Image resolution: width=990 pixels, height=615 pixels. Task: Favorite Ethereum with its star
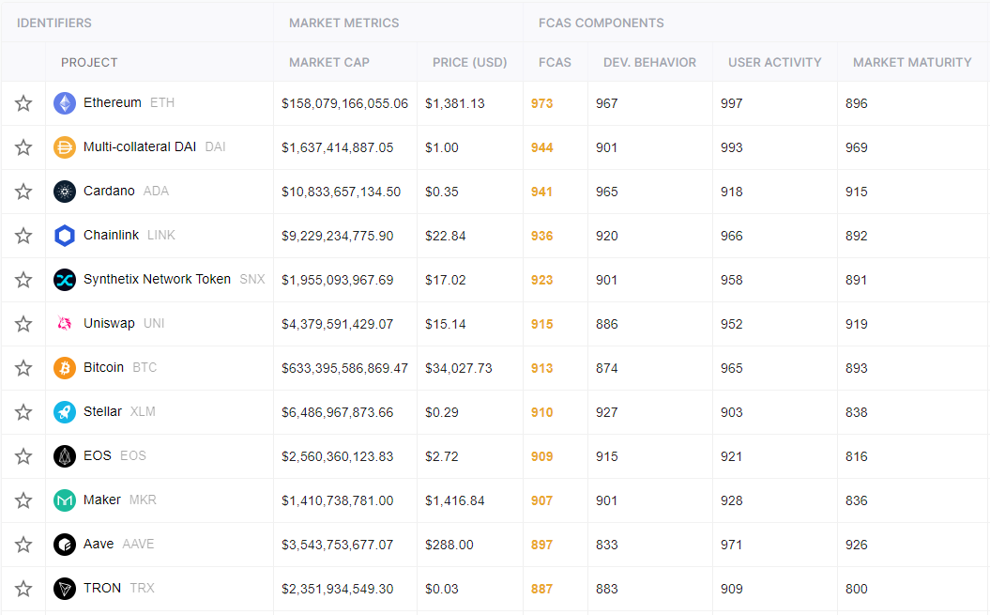(x=23, y=103)
